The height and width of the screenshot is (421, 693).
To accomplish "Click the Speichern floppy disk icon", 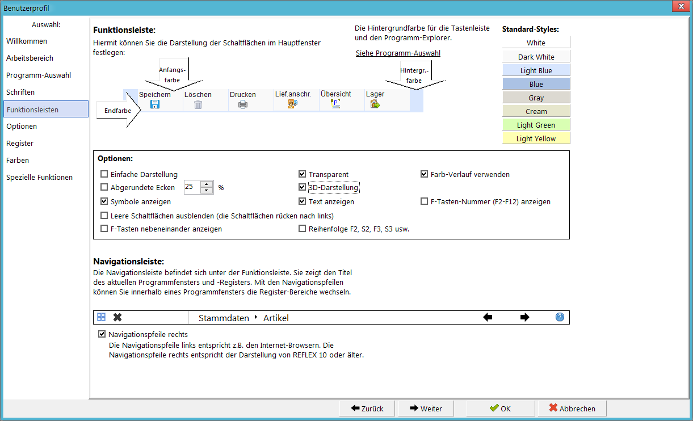I will (x=154, y=104).
